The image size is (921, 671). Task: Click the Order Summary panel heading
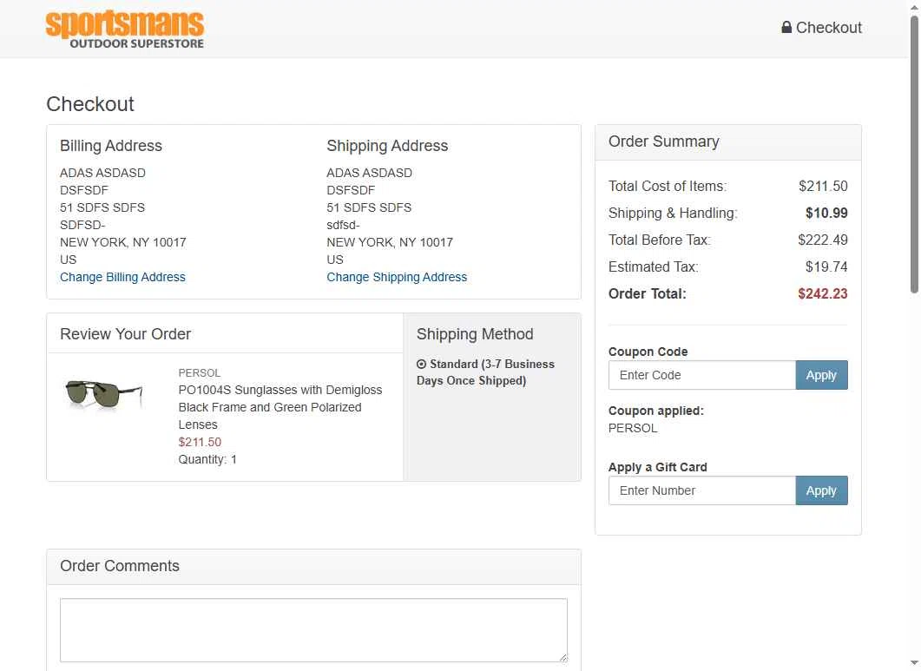(x=664, y=141)
